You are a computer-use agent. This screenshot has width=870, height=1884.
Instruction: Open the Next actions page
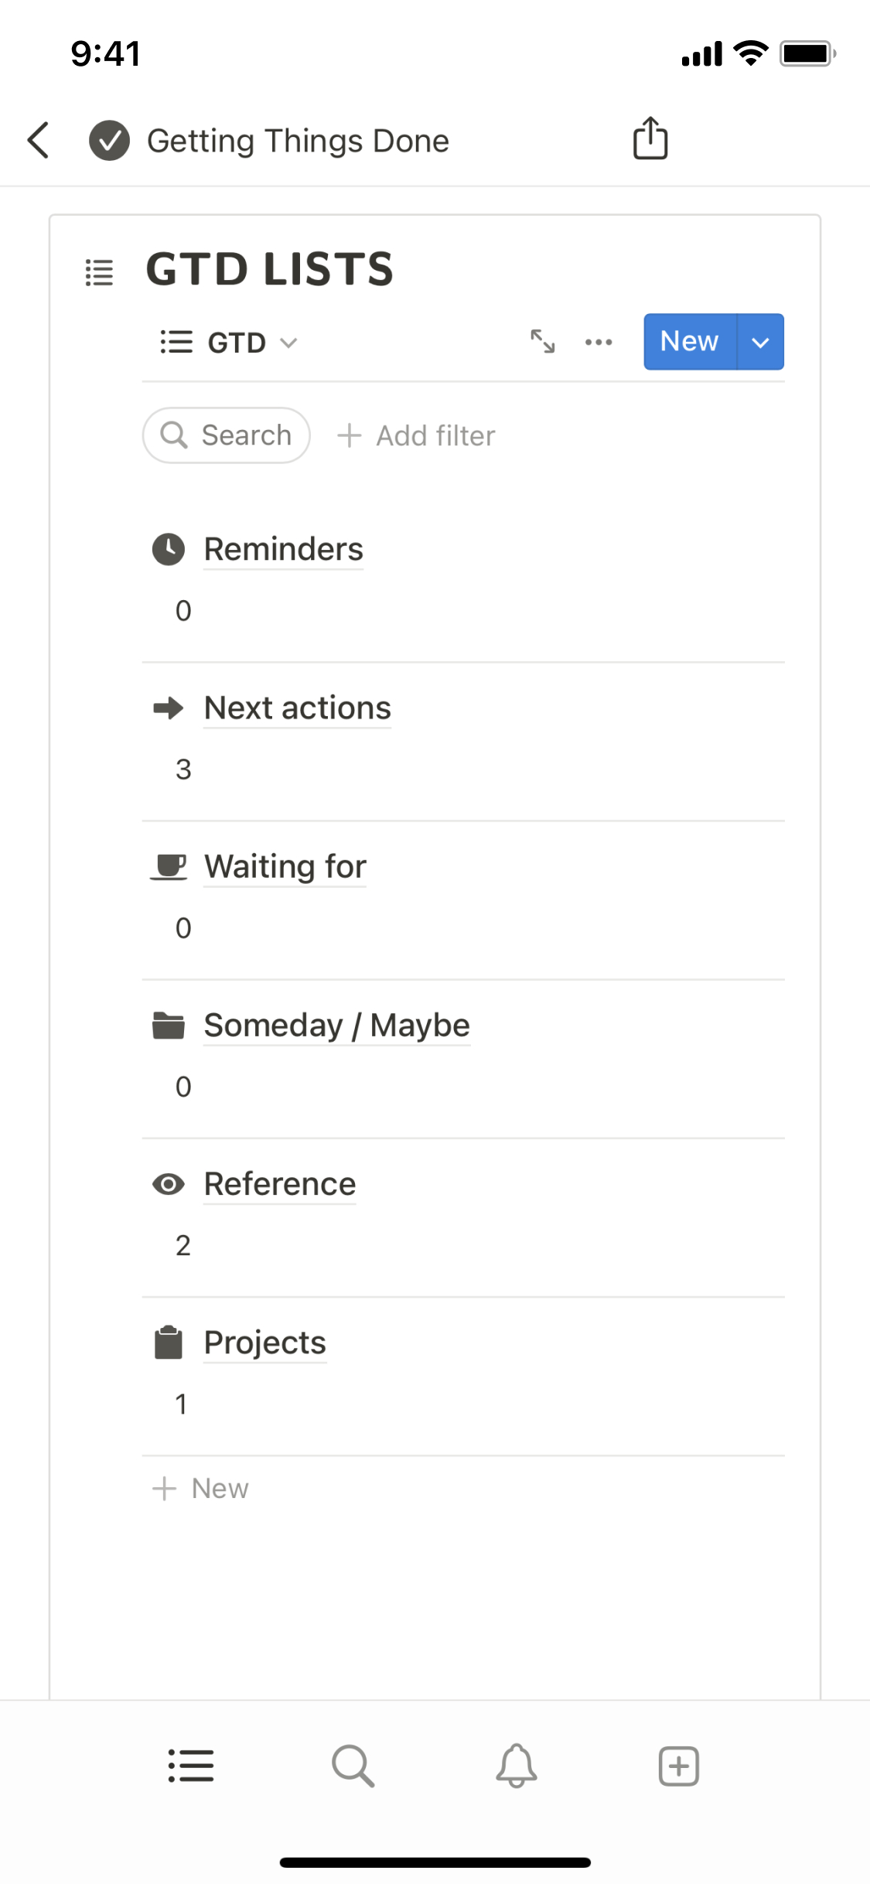pyautogui.click(x=297, y=708)
